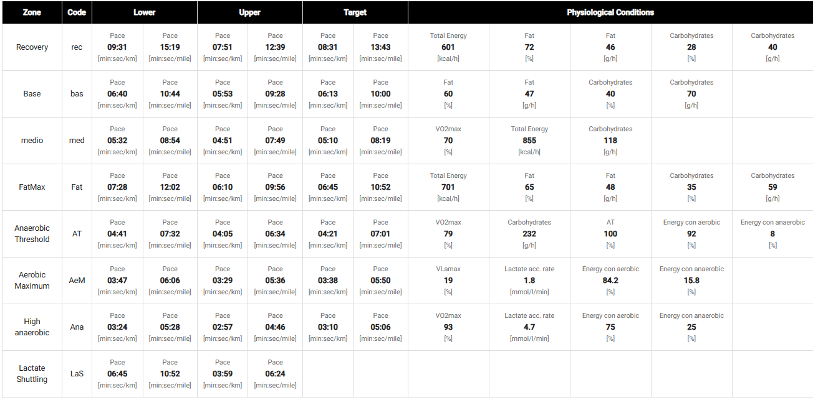This screenshot has width=813, height=400.
Task: Select Recovery Total Energy 601 cell
Action: click(448, 47)
